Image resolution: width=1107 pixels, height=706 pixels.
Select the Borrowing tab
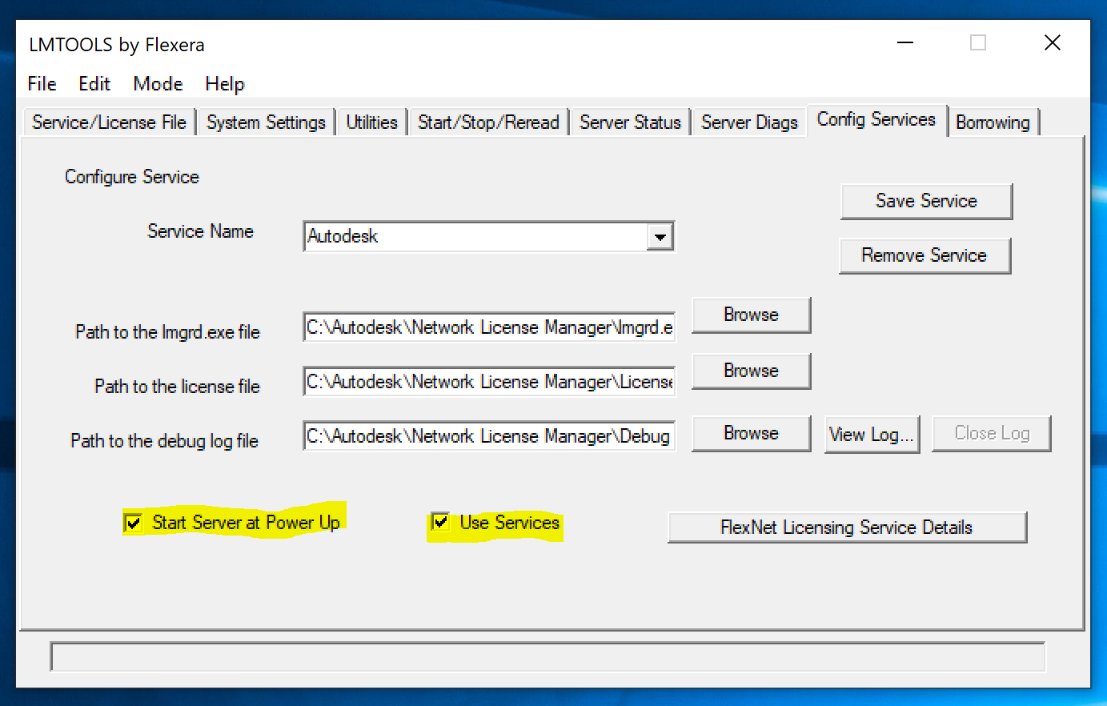tap(993, 122)
